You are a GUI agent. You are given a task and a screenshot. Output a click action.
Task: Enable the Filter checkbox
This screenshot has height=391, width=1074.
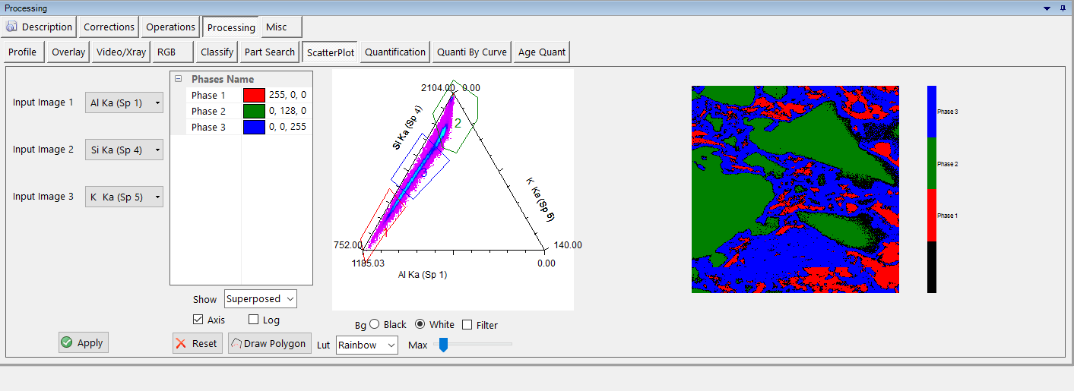tap(467, 325)
